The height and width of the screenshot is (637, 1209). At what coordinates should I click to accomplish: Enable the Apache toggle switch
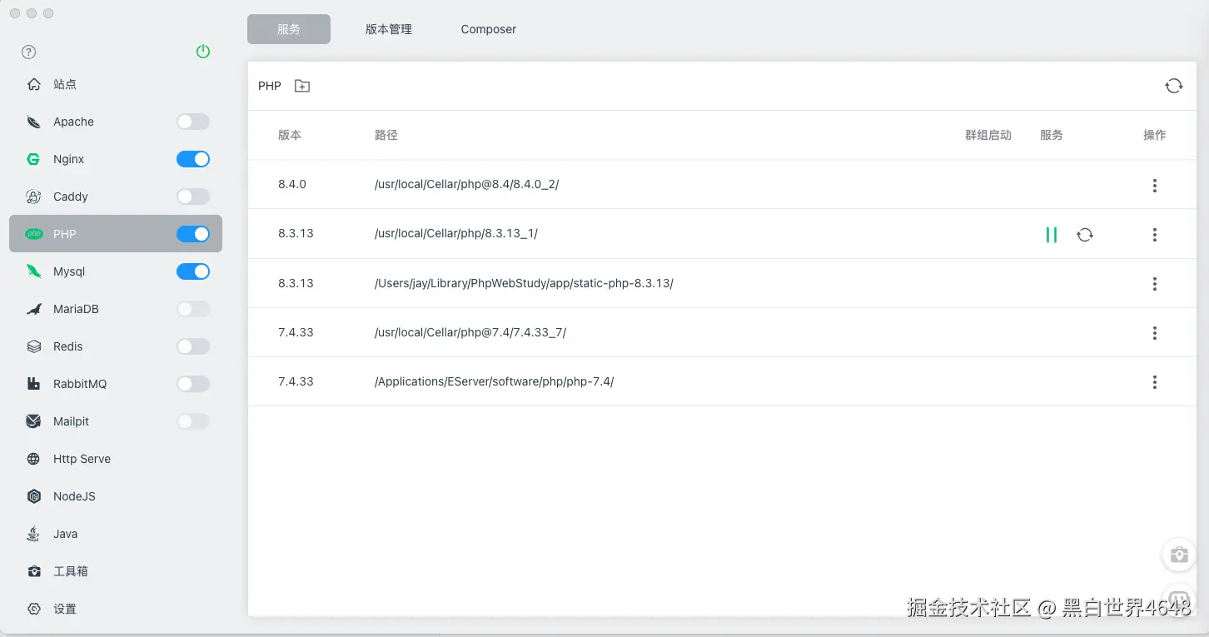click(193, 122)
